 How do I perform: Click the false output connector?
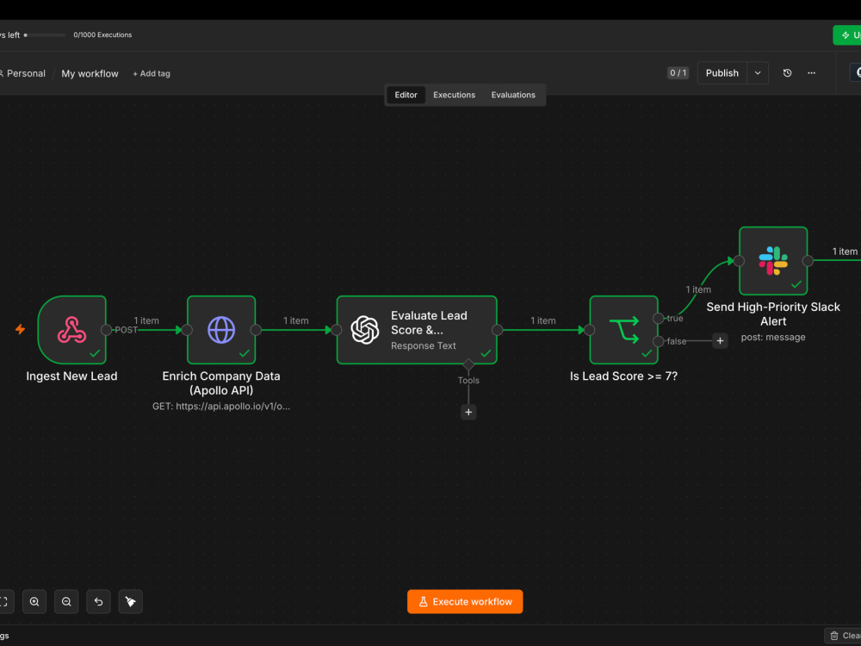click(659, 341)
